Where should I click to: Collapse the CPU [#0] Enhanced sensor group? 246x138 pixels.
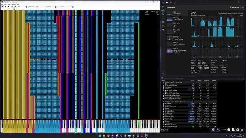click(x=162, y=102)
